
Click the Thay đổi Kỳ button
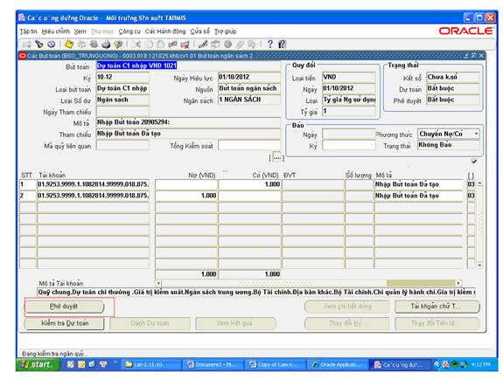[x=346, y=323]
